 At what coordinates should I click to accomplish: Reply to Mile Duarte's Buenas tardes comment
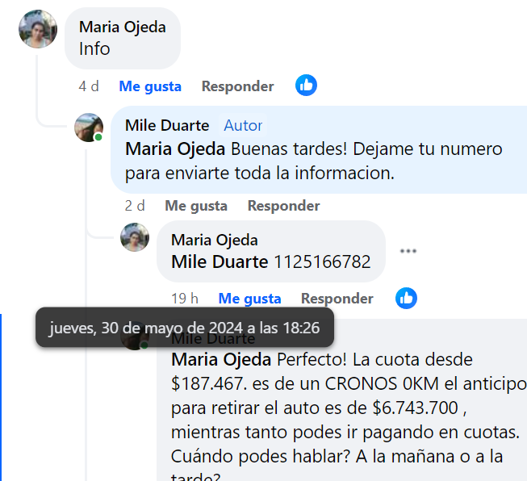point(283,206)
